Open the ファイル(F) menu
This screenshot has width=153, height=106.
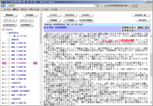7,9
